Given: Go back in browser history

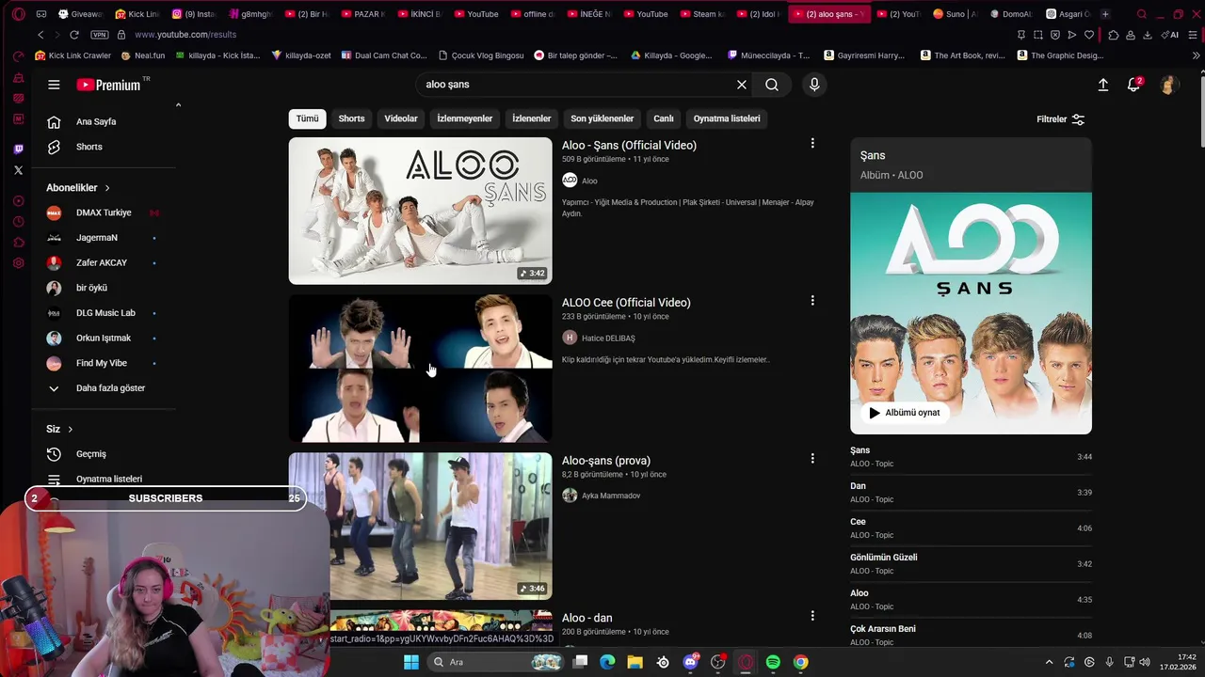Looking at the screenshot, I should tap(40, 35).
